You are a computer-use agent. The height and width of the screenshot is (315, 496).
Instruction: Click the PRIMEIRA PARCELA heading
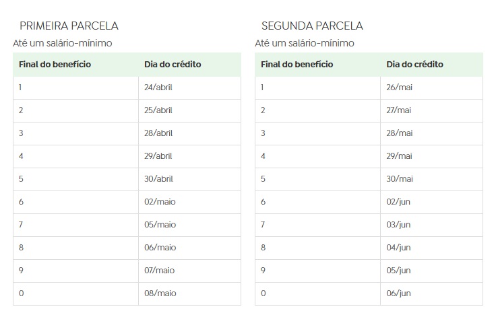69,26
